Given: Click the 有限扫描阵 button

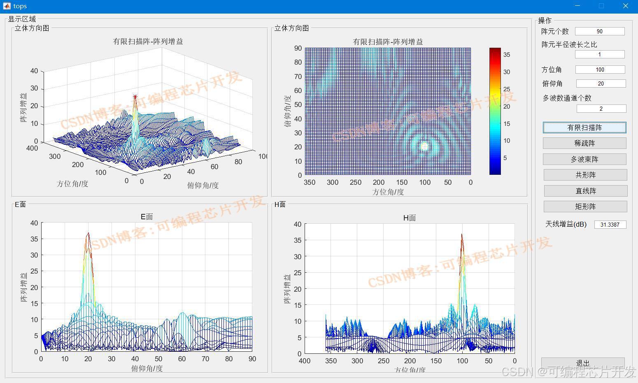Looking at the screenshot, I should [x=584, y=128].
